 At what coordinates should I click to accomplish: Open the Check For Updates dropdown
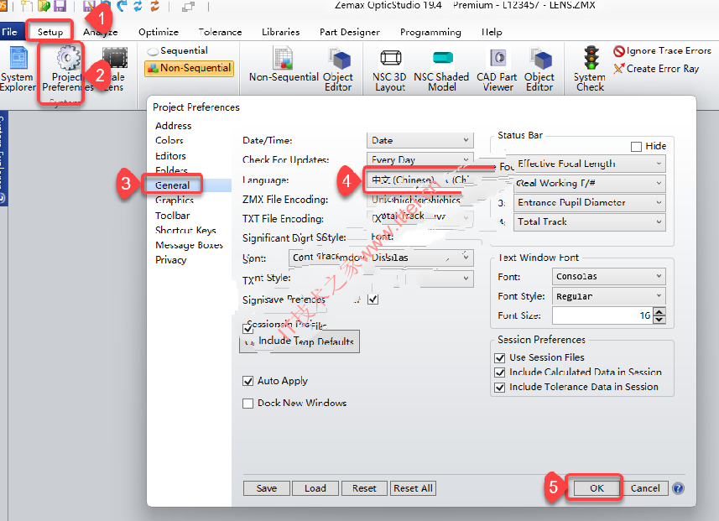pos(419,160)
